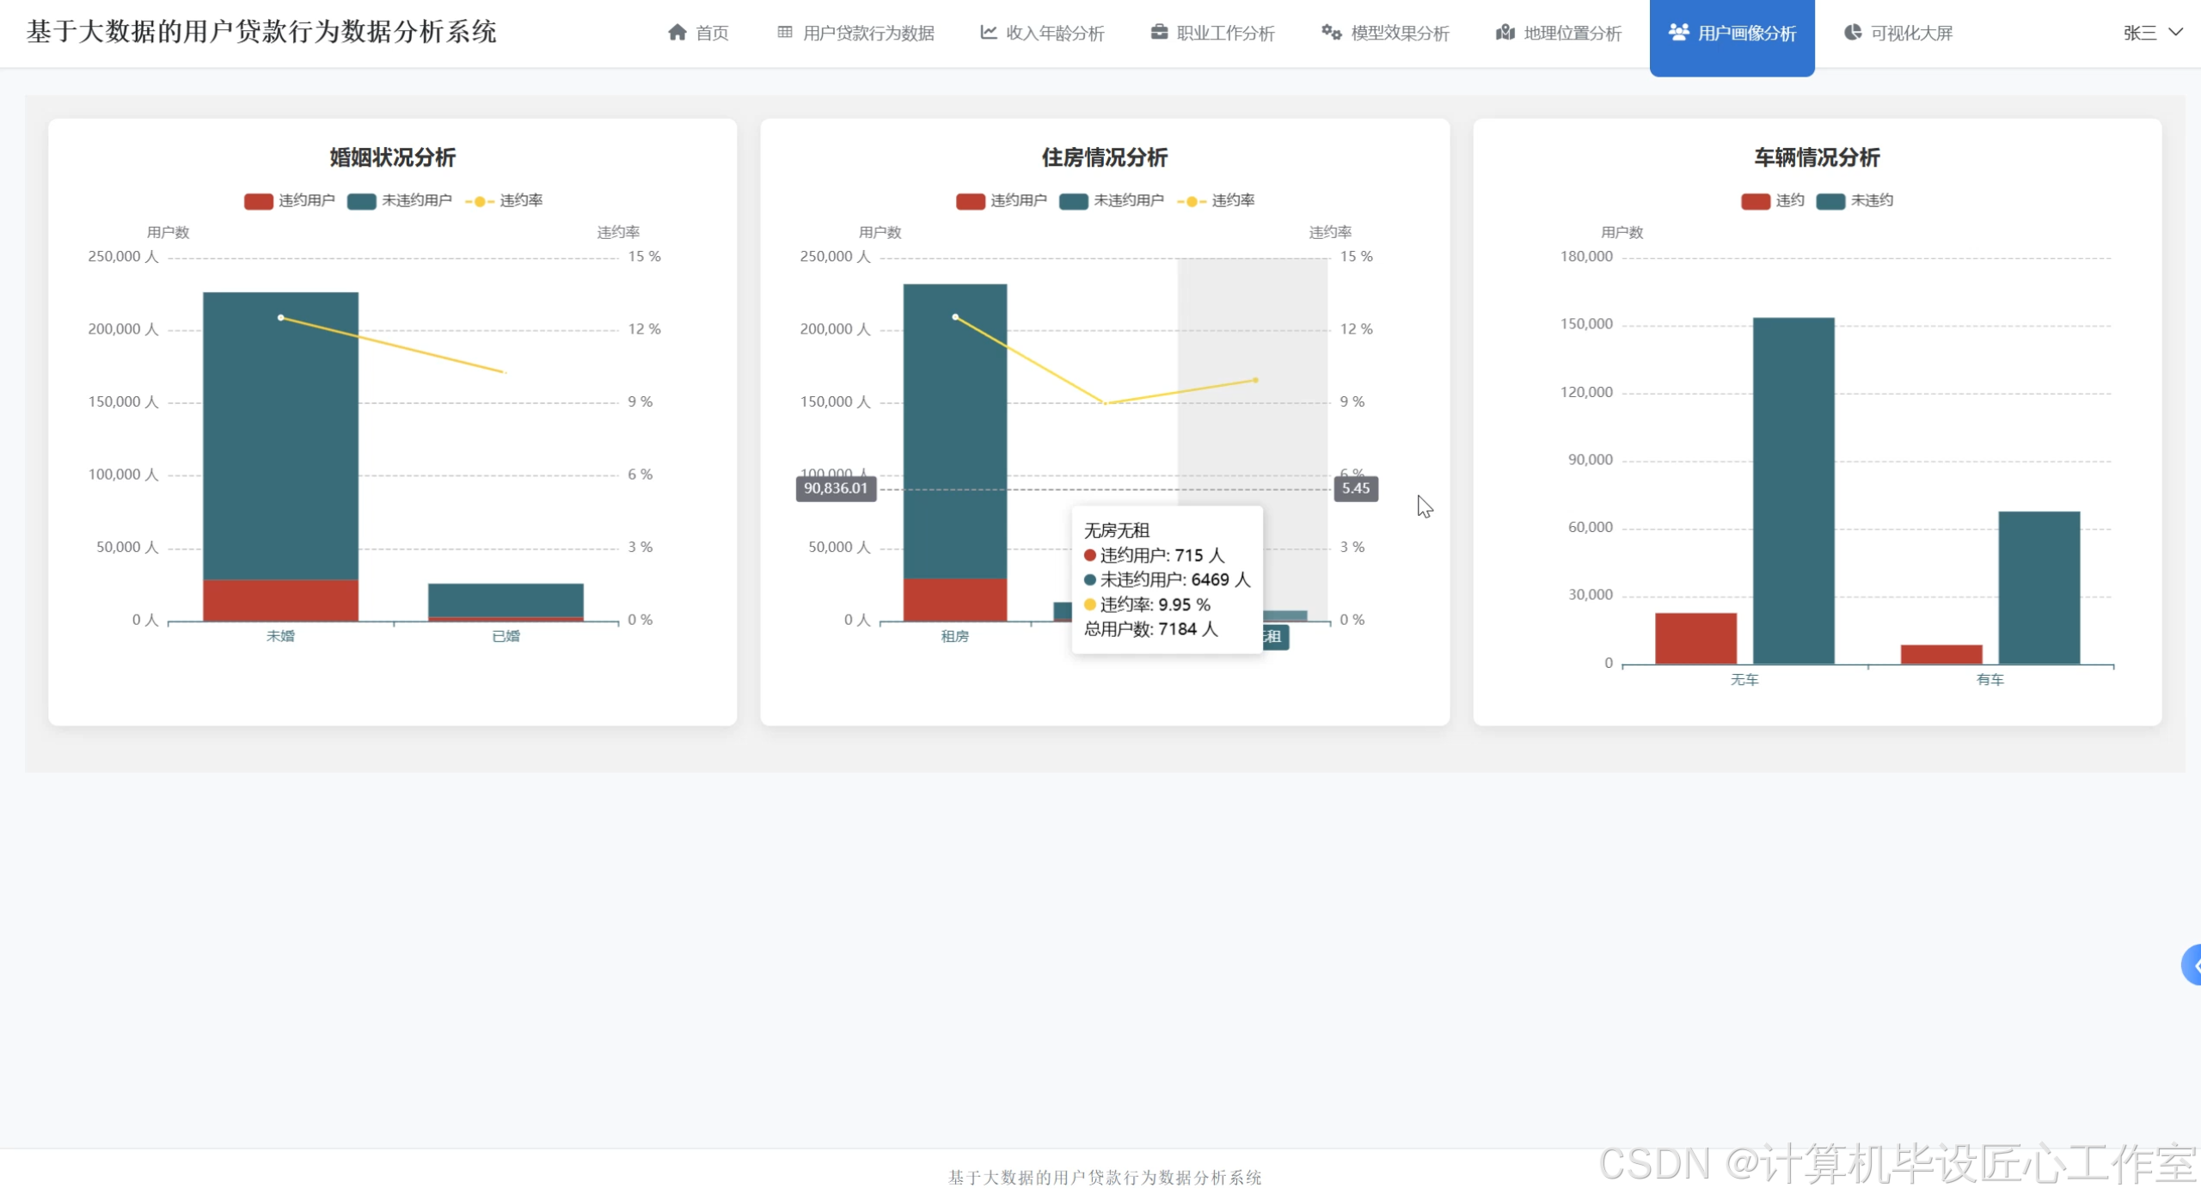Viewport: 2201px width, 1200px height.
Task: Toggle 违约率 legend in 婚姻状况分析 chart
Action: pos(504,200)
